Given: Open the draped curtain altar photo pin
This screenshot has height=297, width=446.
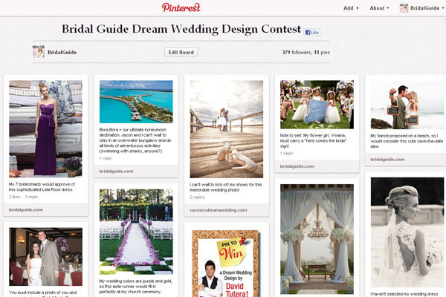Looking at the screenshot, I should pos(317,239).
